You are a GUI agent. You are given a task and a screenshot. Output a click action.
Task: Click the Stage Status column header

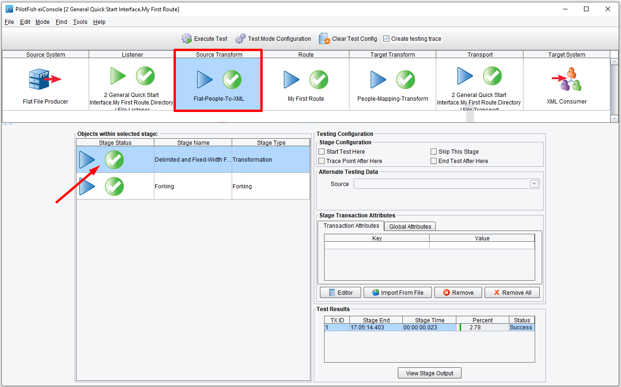coord(115,142)
